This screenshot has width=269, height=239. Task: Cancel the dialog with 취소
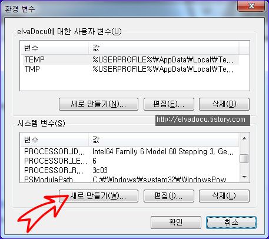(231, 223)
